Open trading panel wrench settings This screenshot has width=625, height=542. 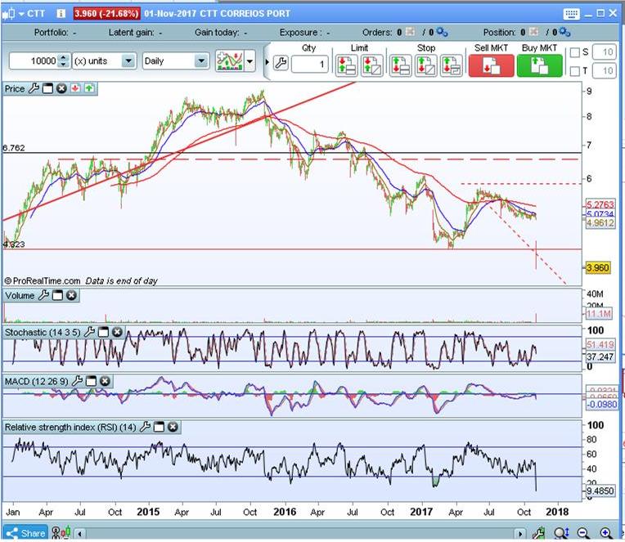[x=281, y=63]
